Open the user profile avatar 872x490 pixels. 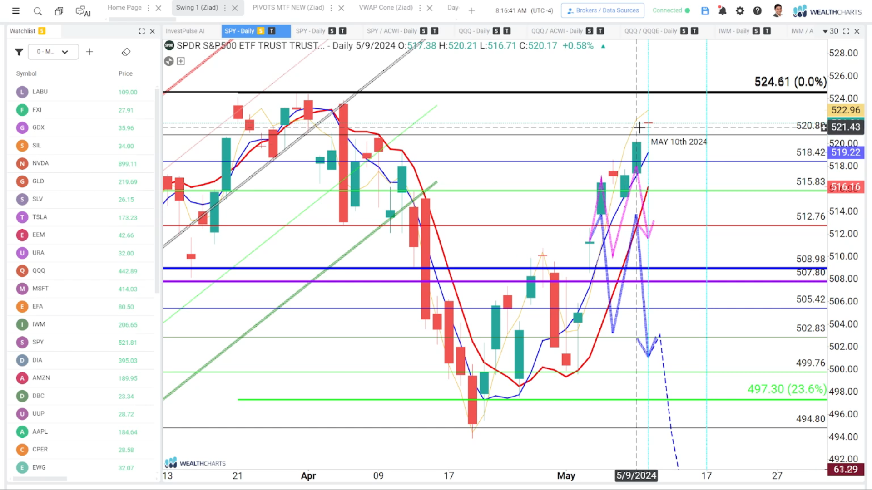pos(778,10)
